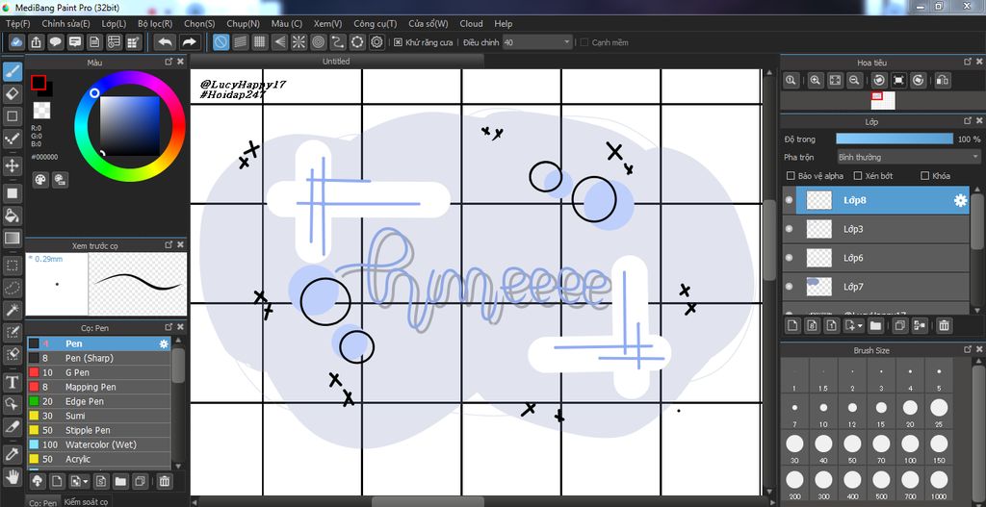Select the Hand pan tool
Viewport: 986px width, 507px height.
[x=12, y=476]
